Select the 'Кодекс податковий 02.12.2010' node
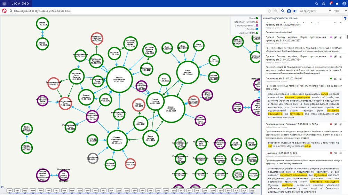Image resolution: width=348 pixels, height=195 pixels. [x=119, y=79]
